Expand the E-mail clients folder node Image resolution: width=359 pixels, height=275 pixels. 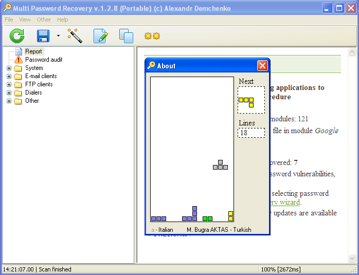(x=9, y=76)
